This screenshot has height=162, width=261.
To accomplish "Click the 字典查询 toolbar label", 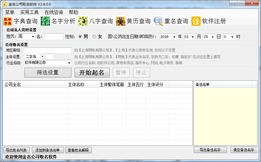I will [26, 21].
